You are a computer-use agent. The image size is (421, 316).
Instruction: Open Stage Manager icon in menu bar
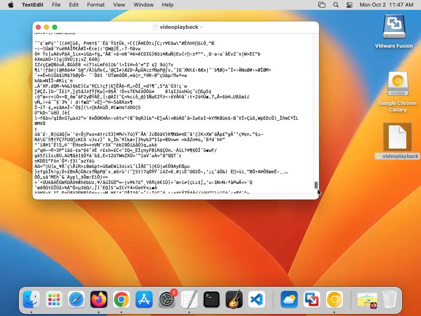tap(322, 5)
